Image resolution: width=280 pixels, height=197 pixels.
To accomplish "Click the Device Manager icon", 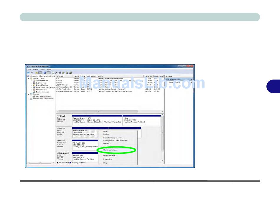I will tap(34, 92).
